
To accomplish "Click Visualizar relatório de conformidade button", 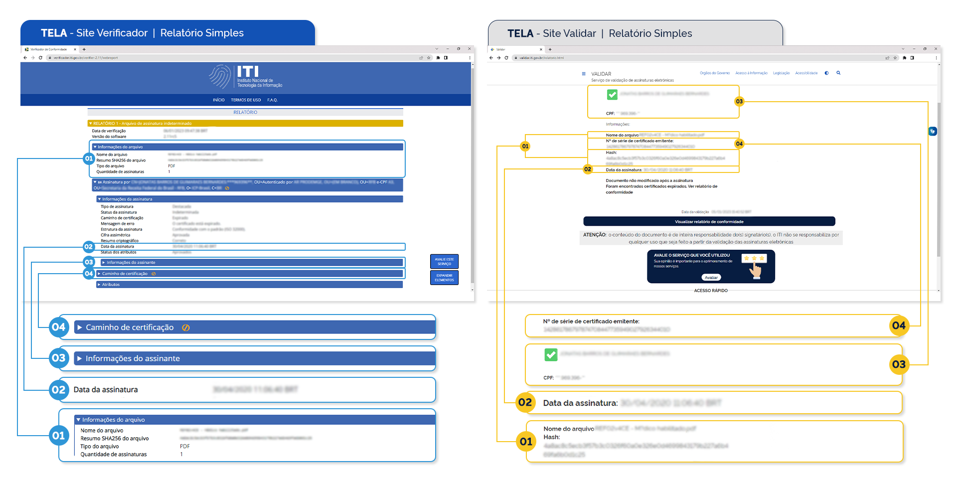I will pyautogui.click(x=709, y=222).
